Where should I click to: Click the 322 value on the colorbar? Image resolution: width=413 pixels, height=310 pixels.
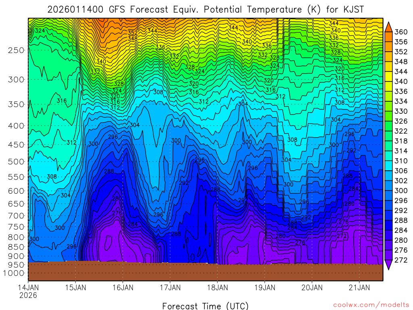pos(401,131)
